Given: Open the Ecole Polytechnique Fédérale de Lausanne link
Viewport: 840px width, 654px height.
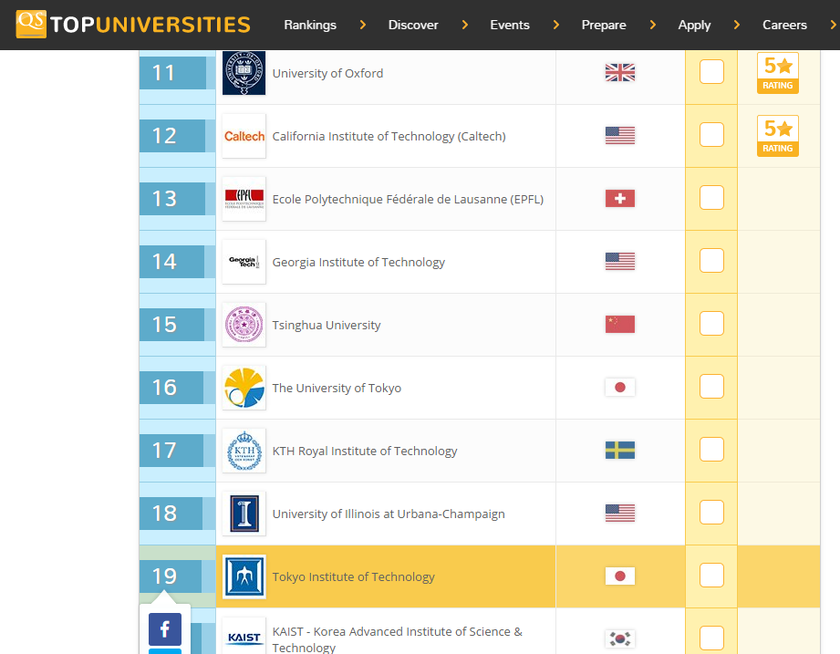Looking at the screenshot, I should 408,199.
